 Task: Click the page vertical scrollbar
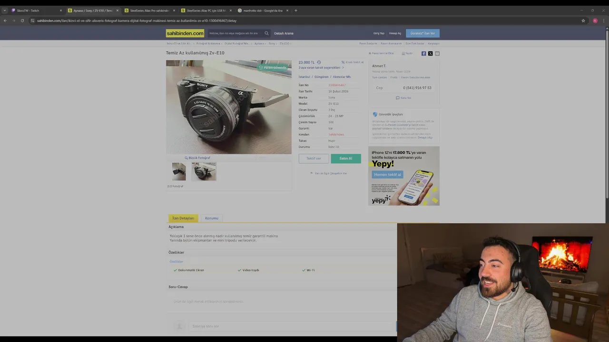[x=607, y=114]
